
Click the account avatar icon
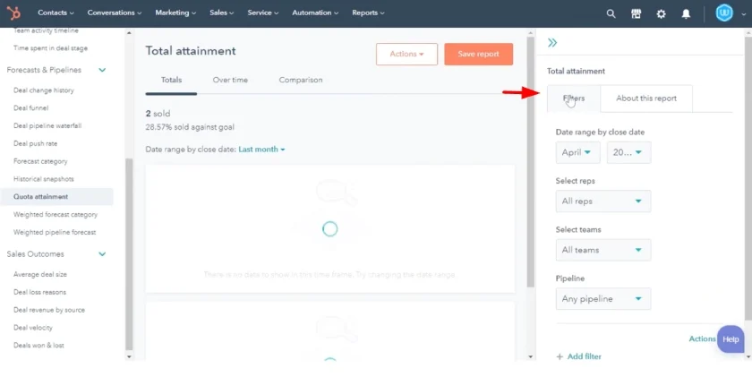coord(724,13)
